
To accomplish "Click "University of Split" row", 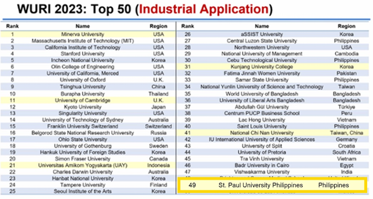I will click(273, 146).
